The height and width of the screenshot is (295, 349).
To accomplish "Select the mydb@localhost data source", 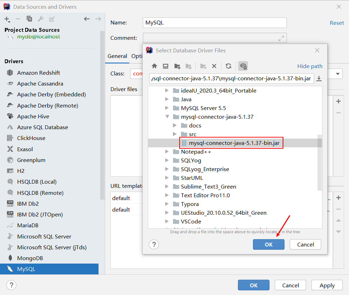I will tap(38, 37).
